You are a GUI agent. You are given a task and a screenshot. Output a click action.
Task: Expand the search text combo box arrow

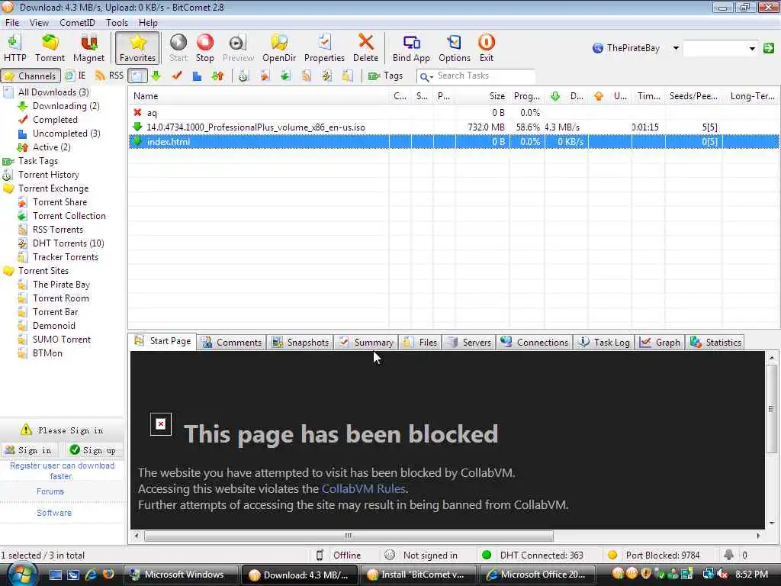click(x=752, y=48)
